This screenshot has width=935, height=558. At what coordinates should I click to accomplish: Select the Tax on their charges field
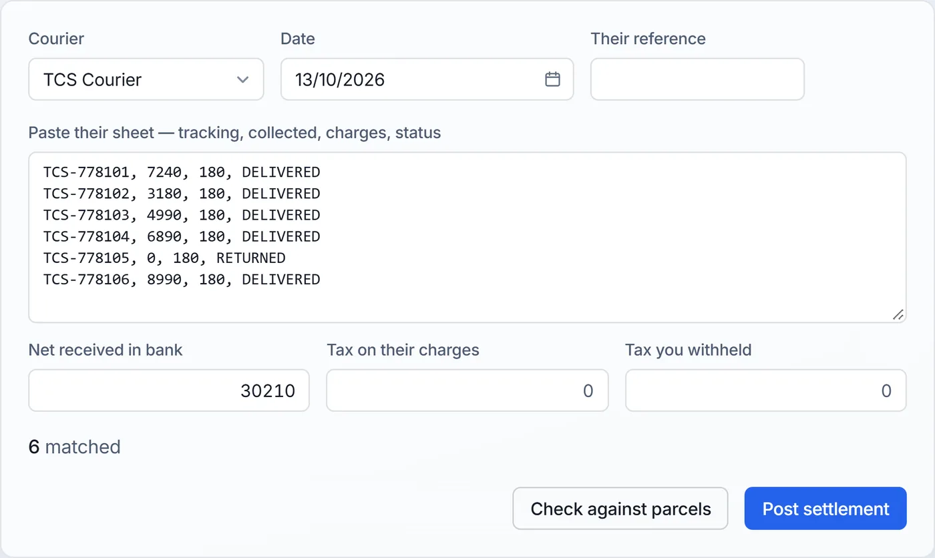[x=467, y=390]
